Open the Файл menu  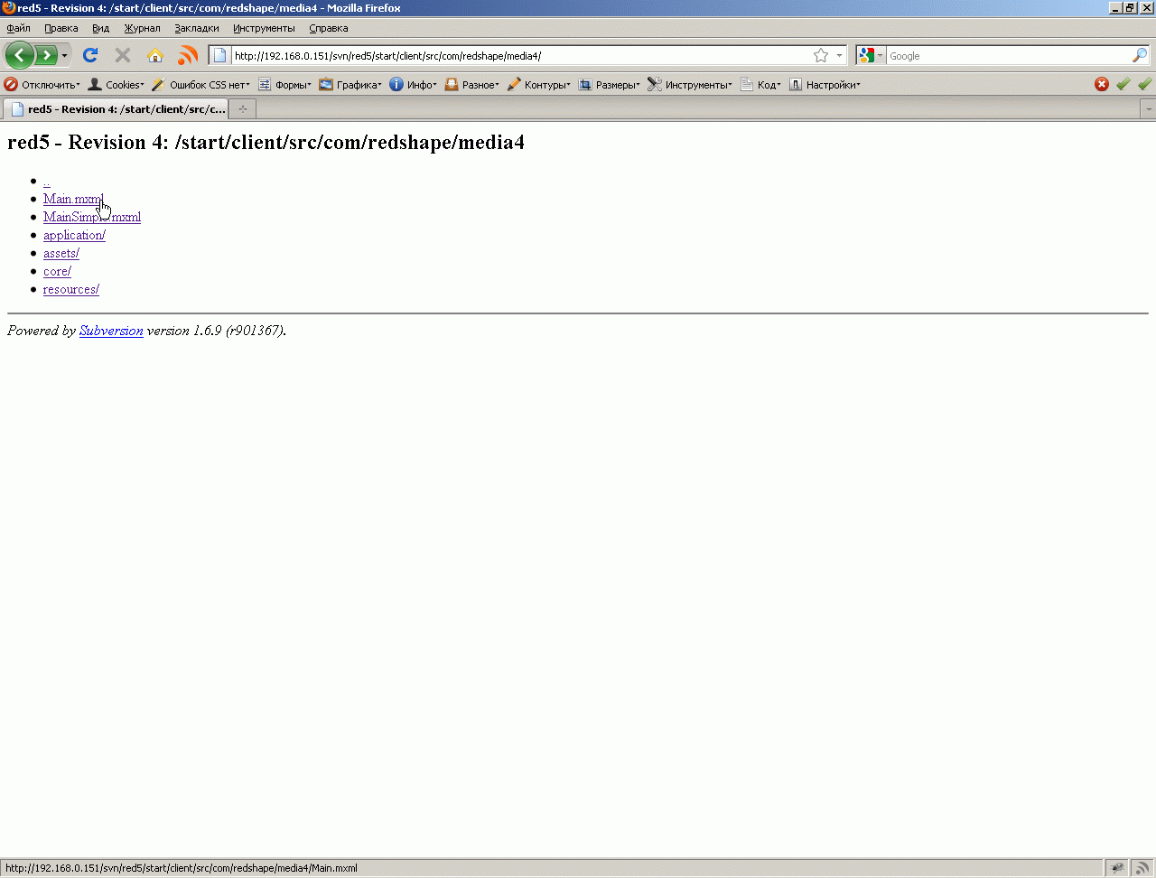(18, 28)
